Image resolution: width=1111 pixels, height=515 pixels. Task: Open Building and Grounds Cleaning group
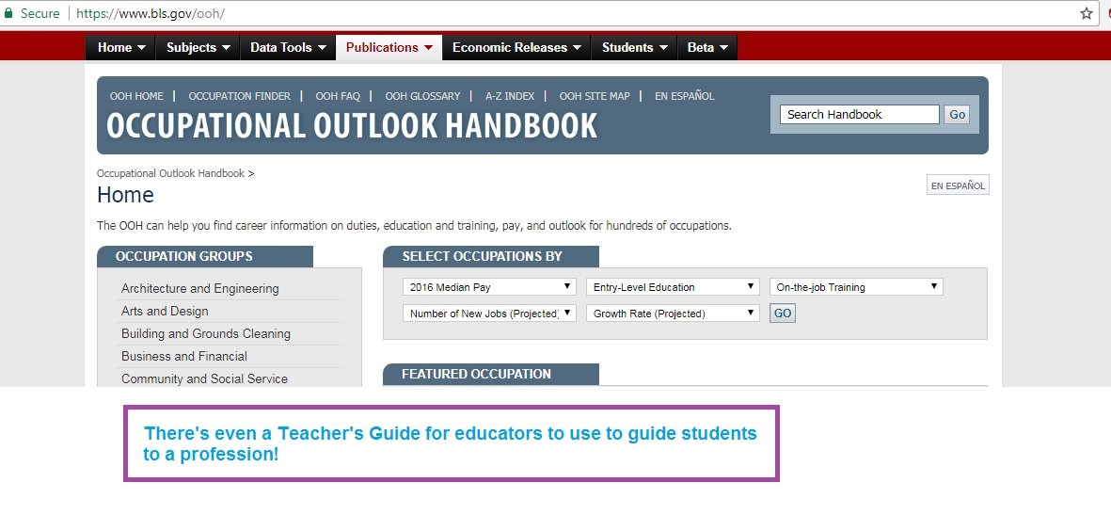[205, 334]
